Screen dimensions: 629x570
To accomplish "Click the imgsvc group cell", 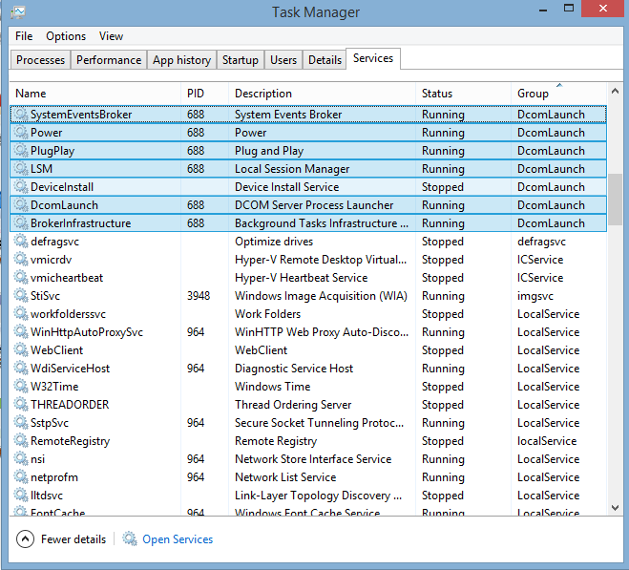I will 535,296.
